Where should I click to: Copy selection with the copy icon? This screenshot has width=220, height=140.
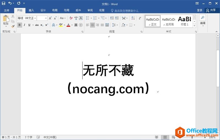coord(13,21)
